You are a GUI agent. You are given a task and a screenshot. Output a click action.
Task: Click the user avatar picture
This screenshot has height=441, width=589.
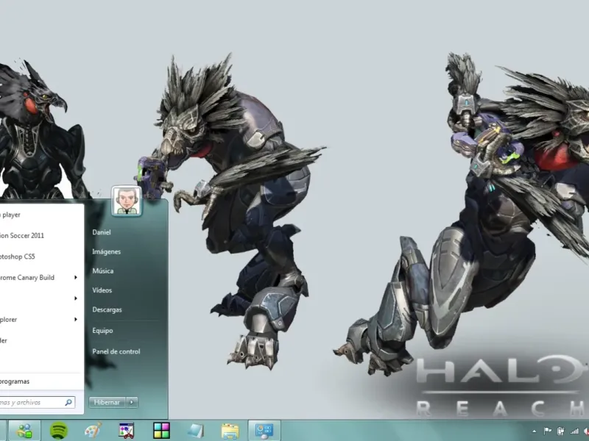pos(127,201)
